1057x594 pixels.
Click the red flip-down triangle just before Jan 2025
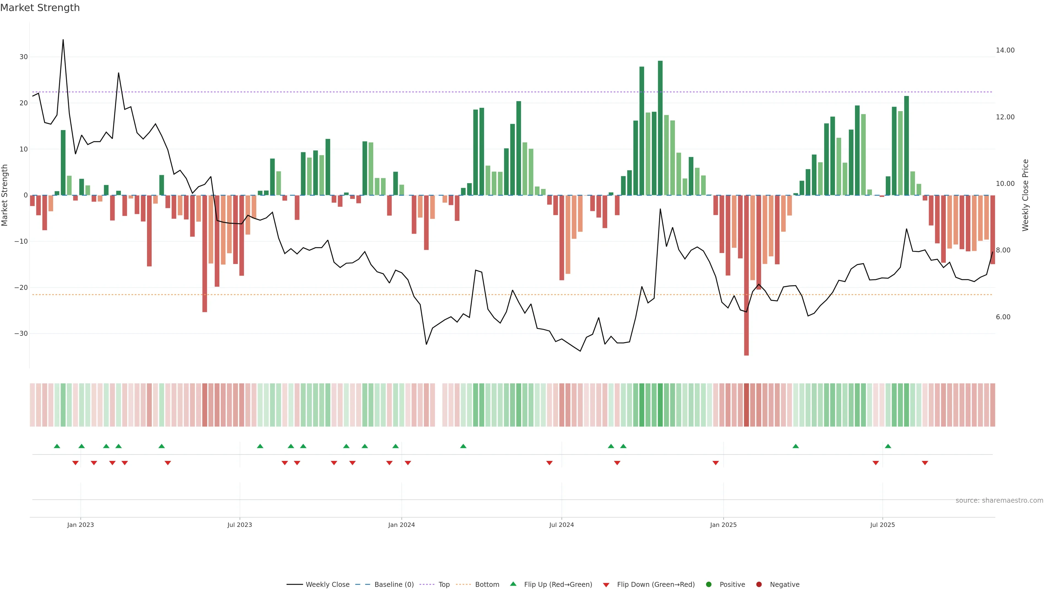point(716,463)
